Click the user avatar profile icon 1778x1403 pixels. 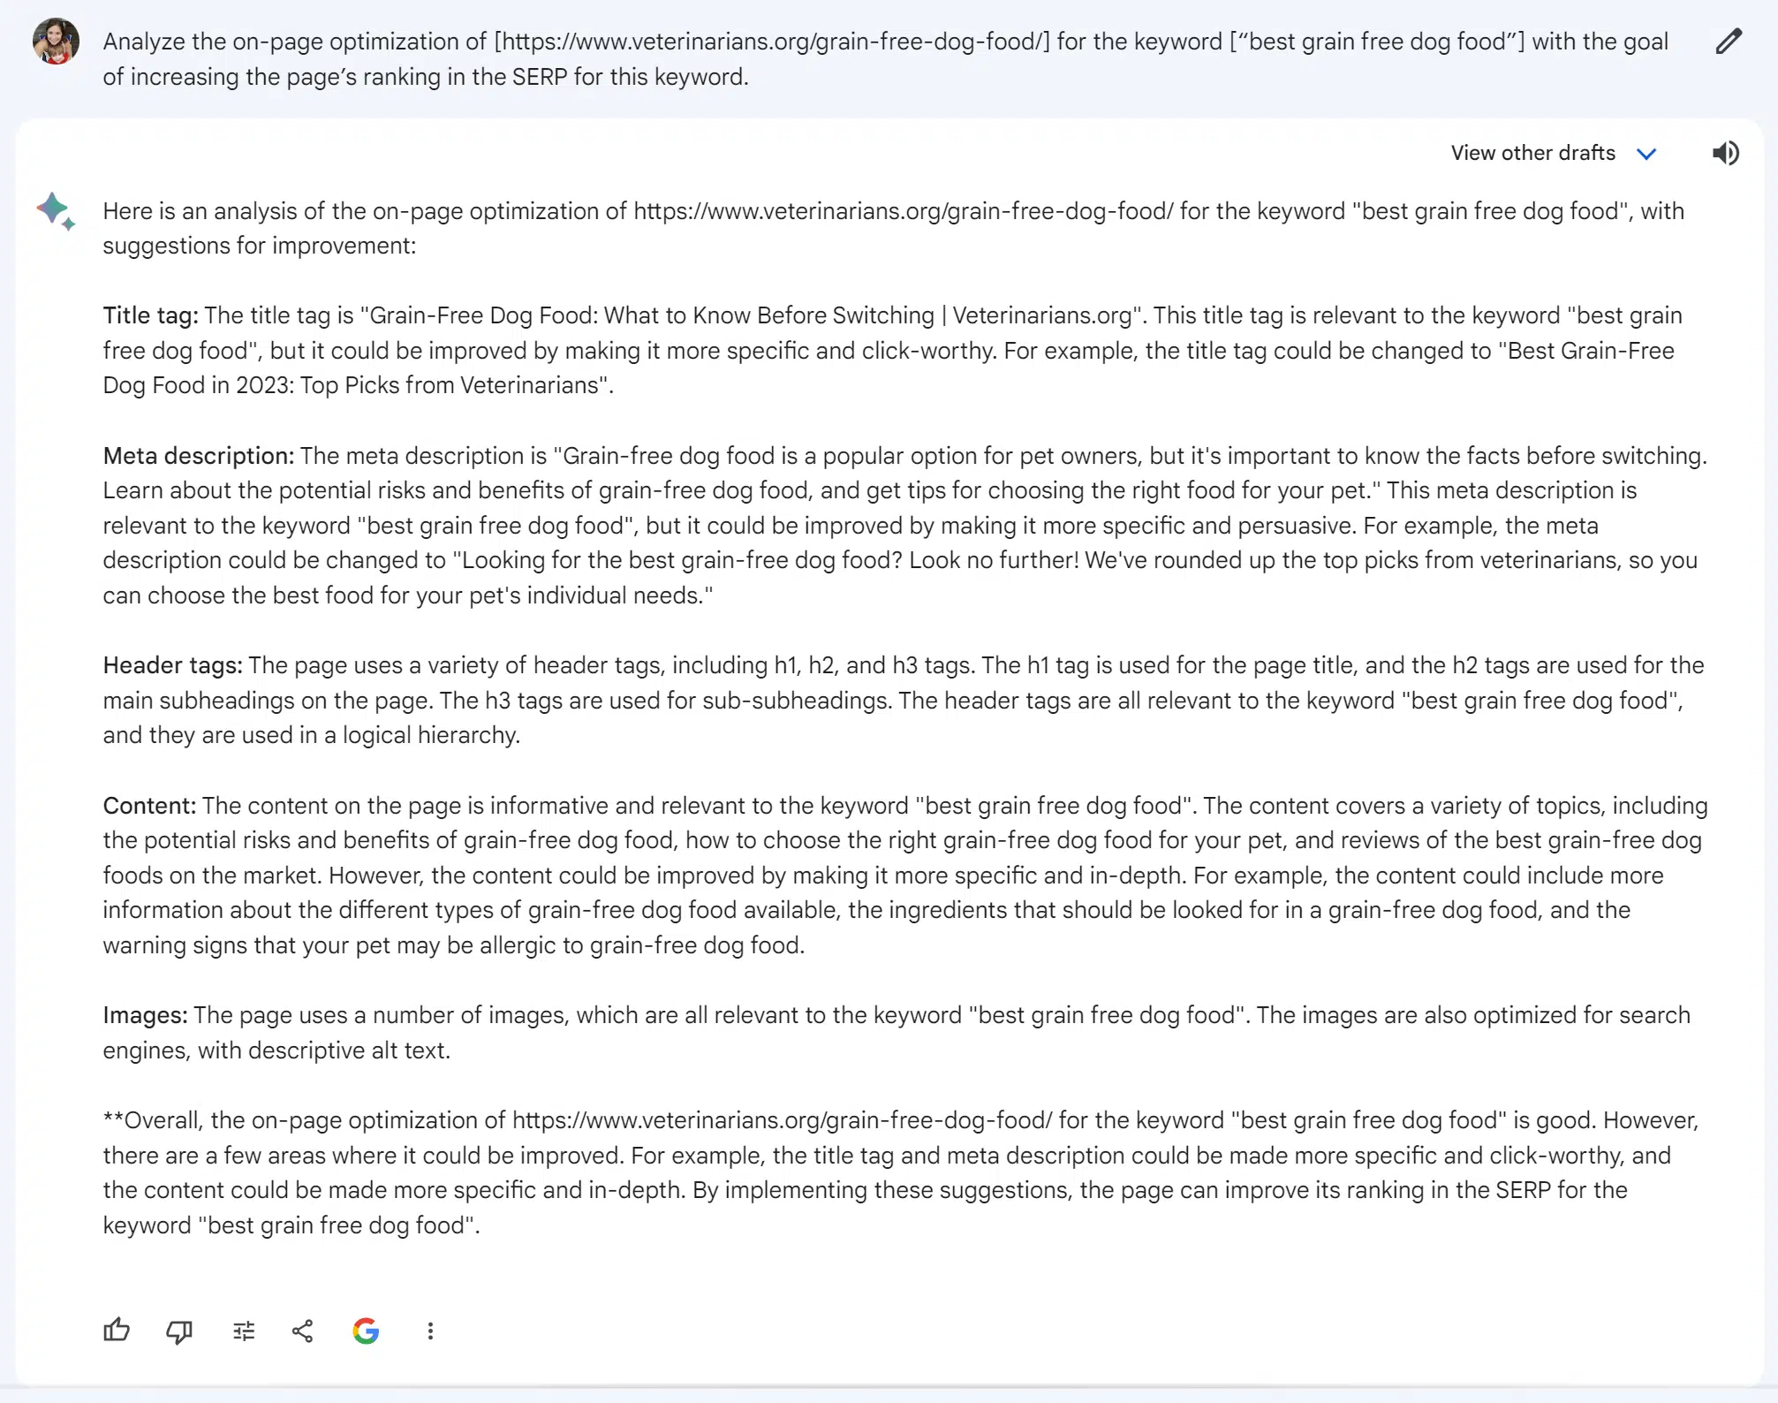point(59,43)
